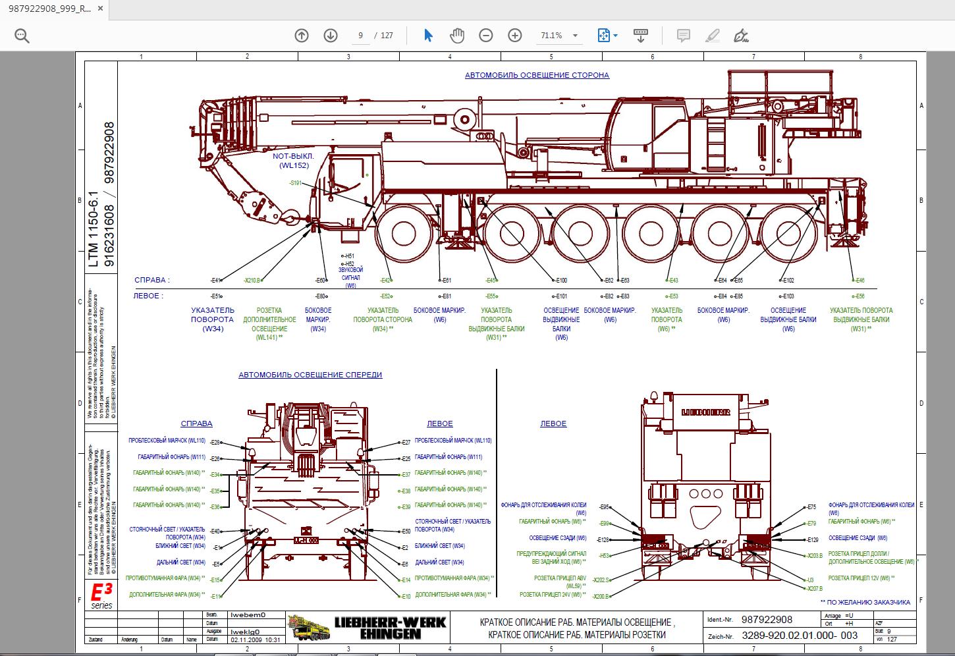Screen dimensions: 955x656
Task: Click the СПРАВА heading of front view
Action: tap(196, 424)
